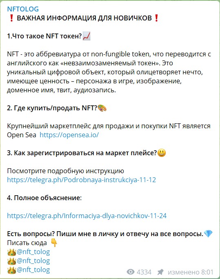Click the chart emoji after NFT токен

[87, 36]
